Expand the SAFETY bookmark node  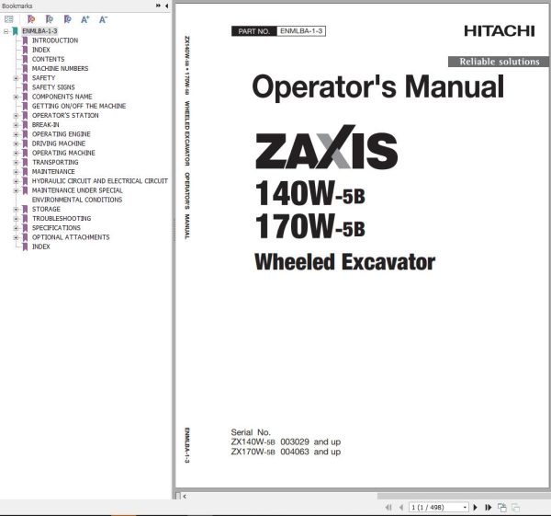point(16,78)
